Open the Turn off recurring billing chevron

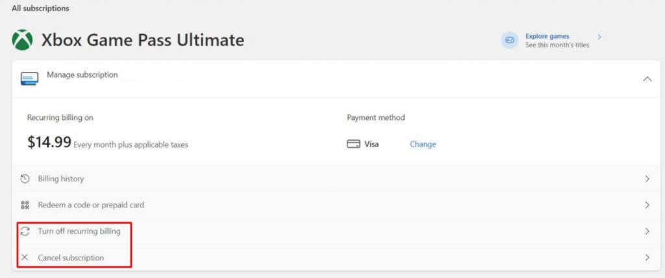pyautogui.click(x=647, y=231)
